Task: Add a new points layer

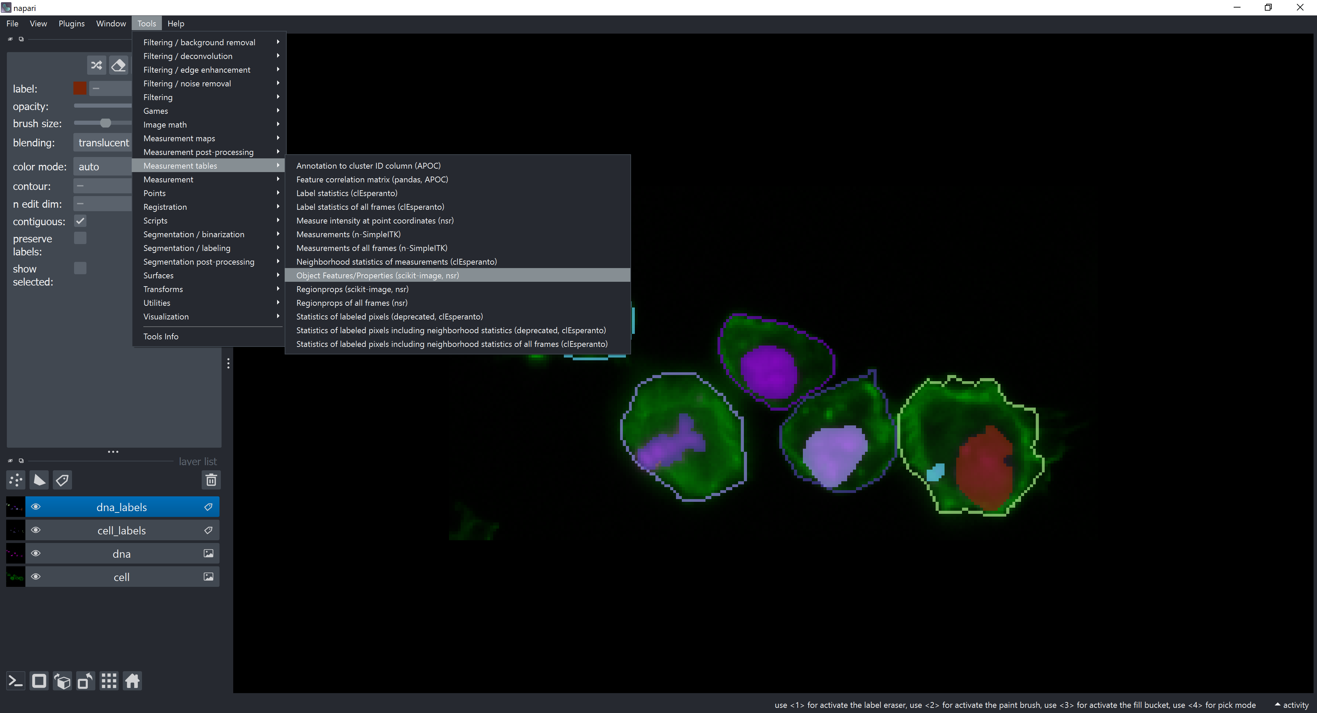Action: click(x=16, y=480)
